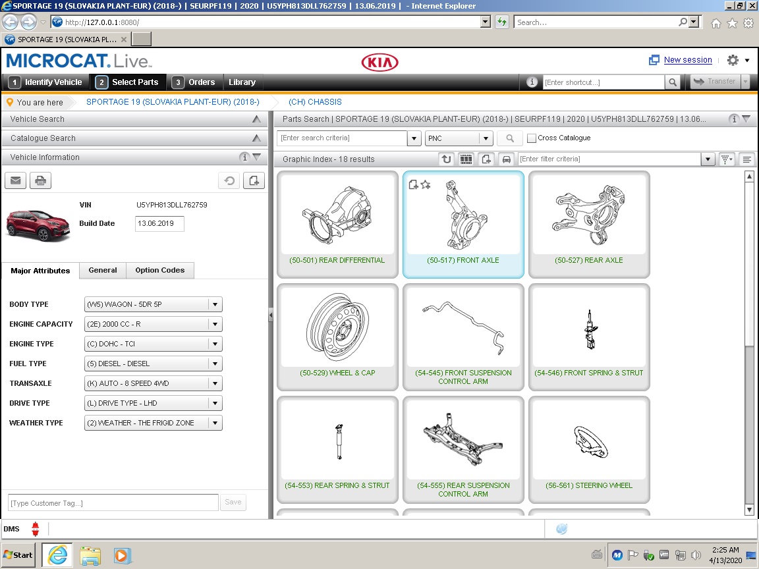Select the Major Attributes tab

[40, 271]
